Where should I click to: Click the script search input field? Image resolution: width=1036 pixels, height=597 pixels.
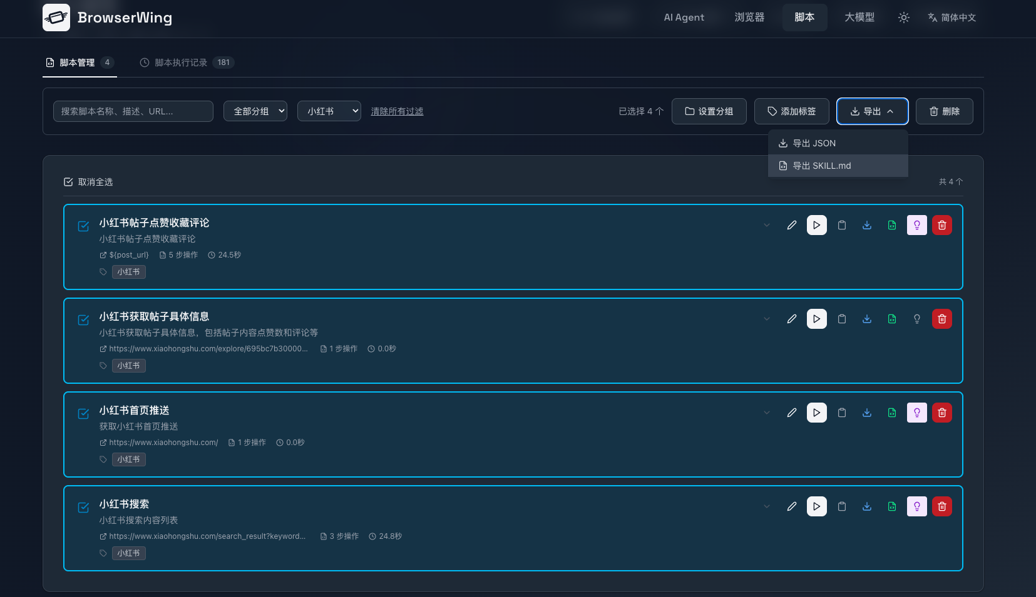133,111
